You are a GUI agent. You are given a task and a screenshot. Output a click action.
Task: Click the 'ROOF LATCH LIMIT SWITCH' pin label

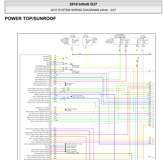click(41, 98)
